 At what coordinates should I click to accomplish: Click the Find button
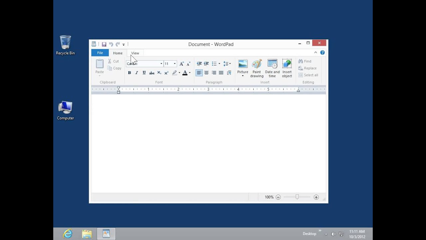point(305,61)
